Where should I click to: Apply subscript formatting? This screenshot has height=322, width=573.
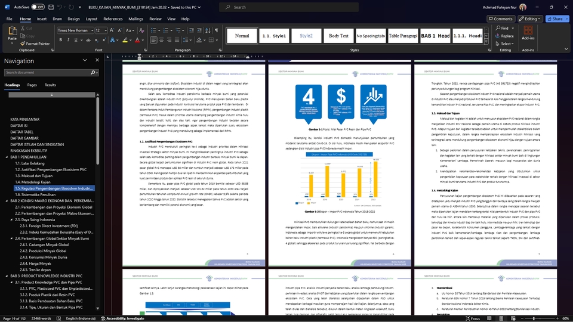coord(96,40)
